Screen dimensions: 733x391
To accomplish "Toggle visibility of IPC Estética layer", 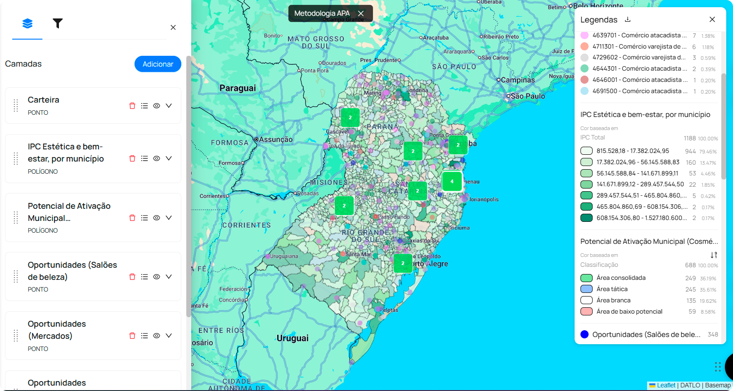I will (x=157, y=158).
